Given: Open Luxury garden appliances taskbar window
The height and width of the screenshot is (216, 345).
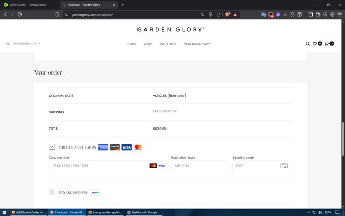Looking at the screenshot, I should 105,212.
